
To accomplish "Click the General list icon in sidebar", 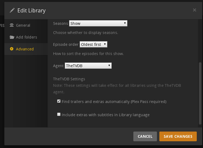I will pos(12,25).
